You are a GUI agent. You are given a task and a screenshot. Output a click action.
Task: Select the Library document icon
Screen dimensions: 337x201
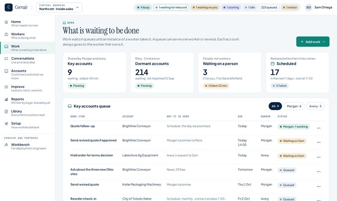coord(6,111)
